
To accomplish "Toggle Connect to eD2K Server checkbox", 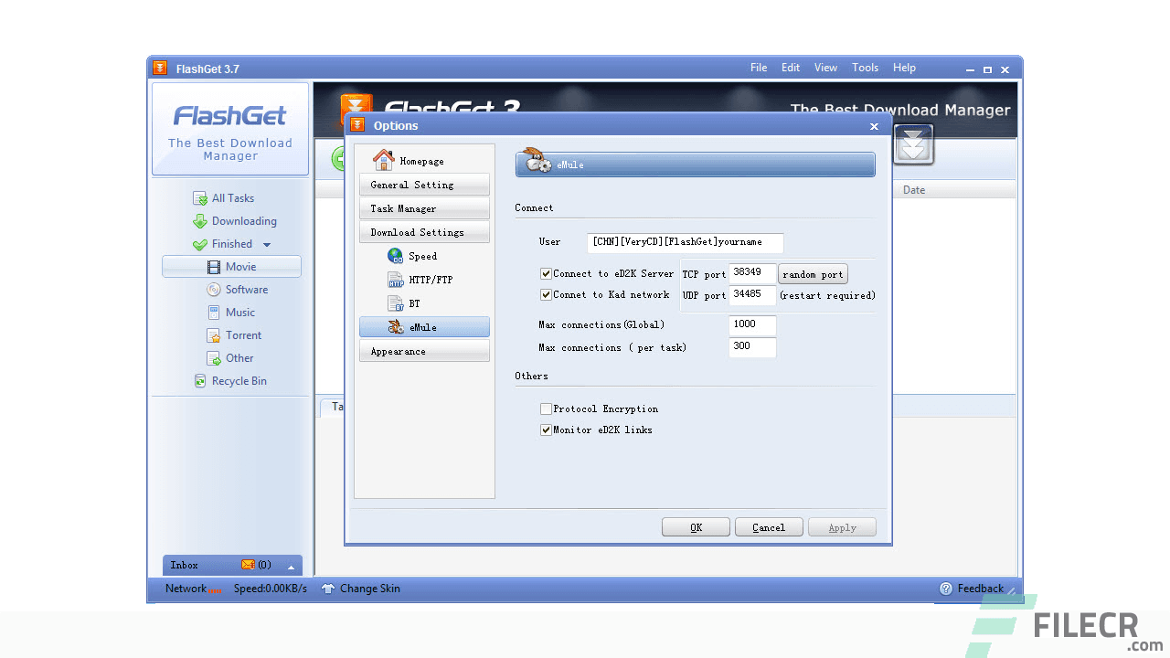I will coord(546,273).
